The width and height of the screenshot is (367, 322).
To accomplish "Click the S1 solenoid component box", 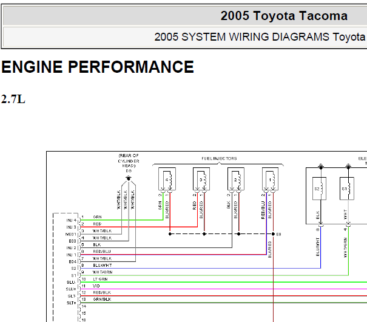I will coord(347,189).
